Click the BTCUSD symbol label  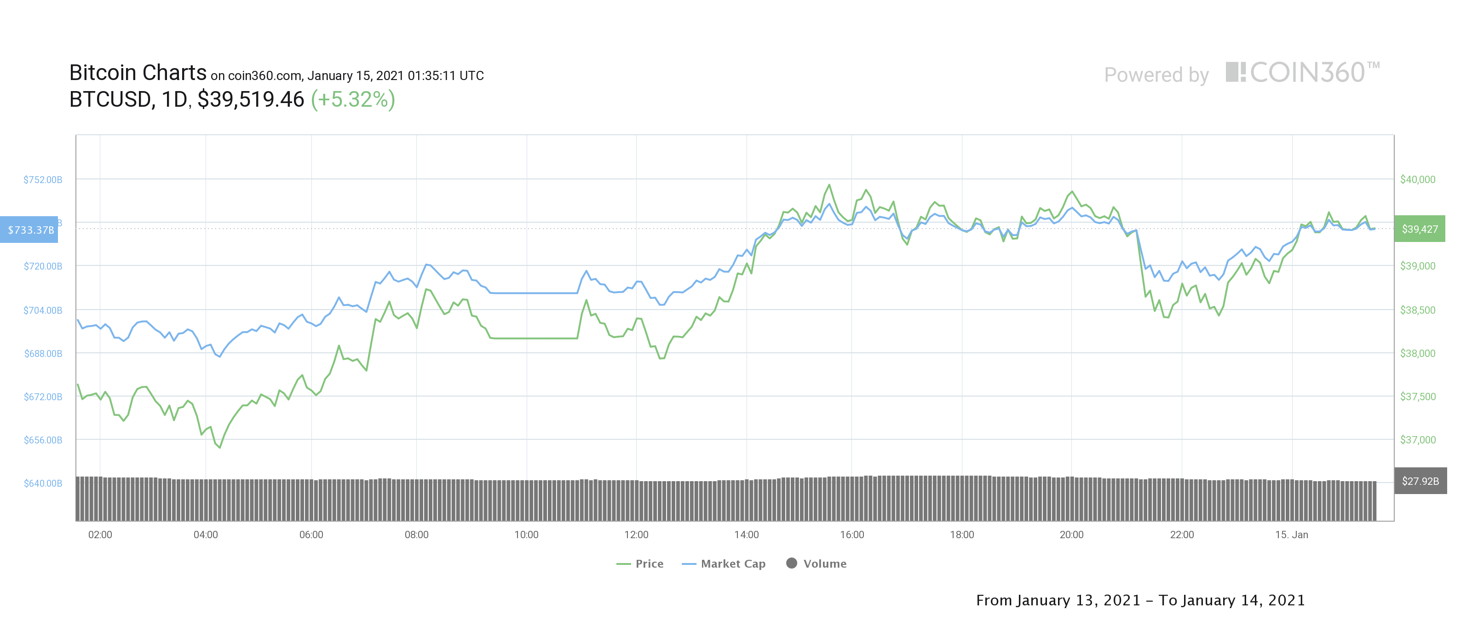point(110,99)
